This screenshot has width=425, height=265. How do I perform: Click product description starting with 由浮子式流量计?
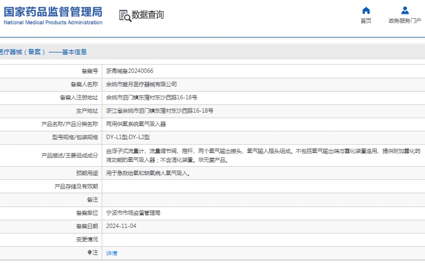(x=263, y=156)
